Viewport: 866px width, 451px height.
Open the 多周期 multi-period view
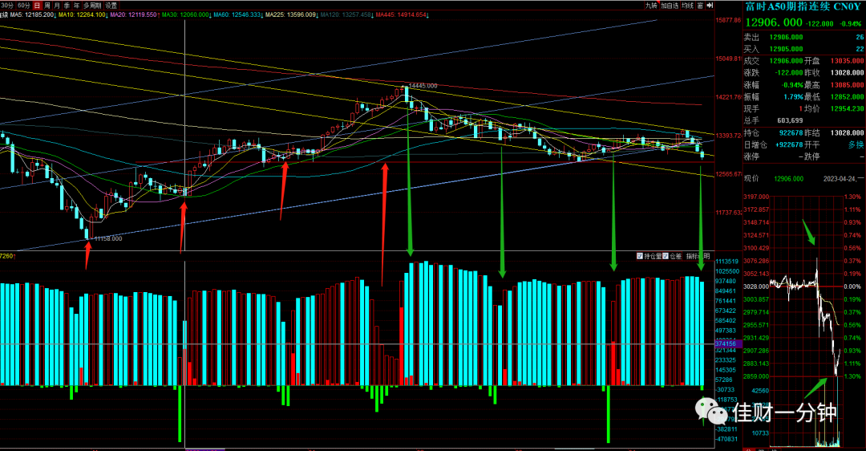click(92, 6)
